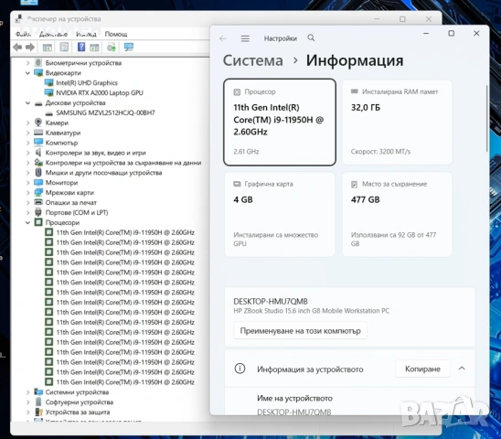
Task: Click the info icon beside Информация за устройството
Action: click(x=240, y=369)
